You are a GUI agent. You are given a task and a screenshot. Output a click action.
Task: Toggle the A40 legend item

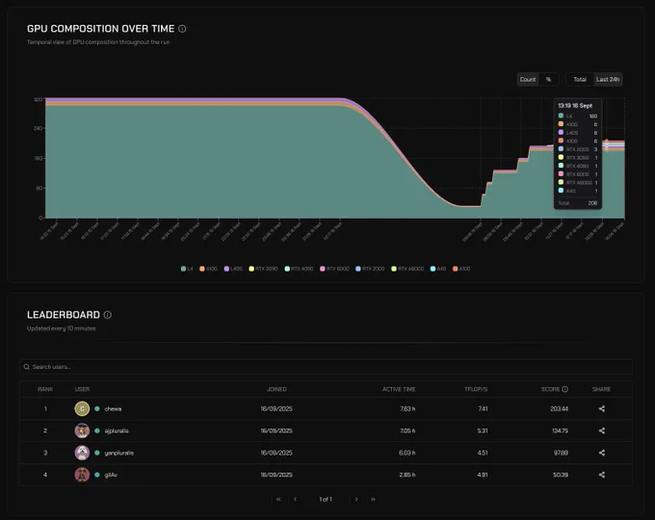[437, 269]
